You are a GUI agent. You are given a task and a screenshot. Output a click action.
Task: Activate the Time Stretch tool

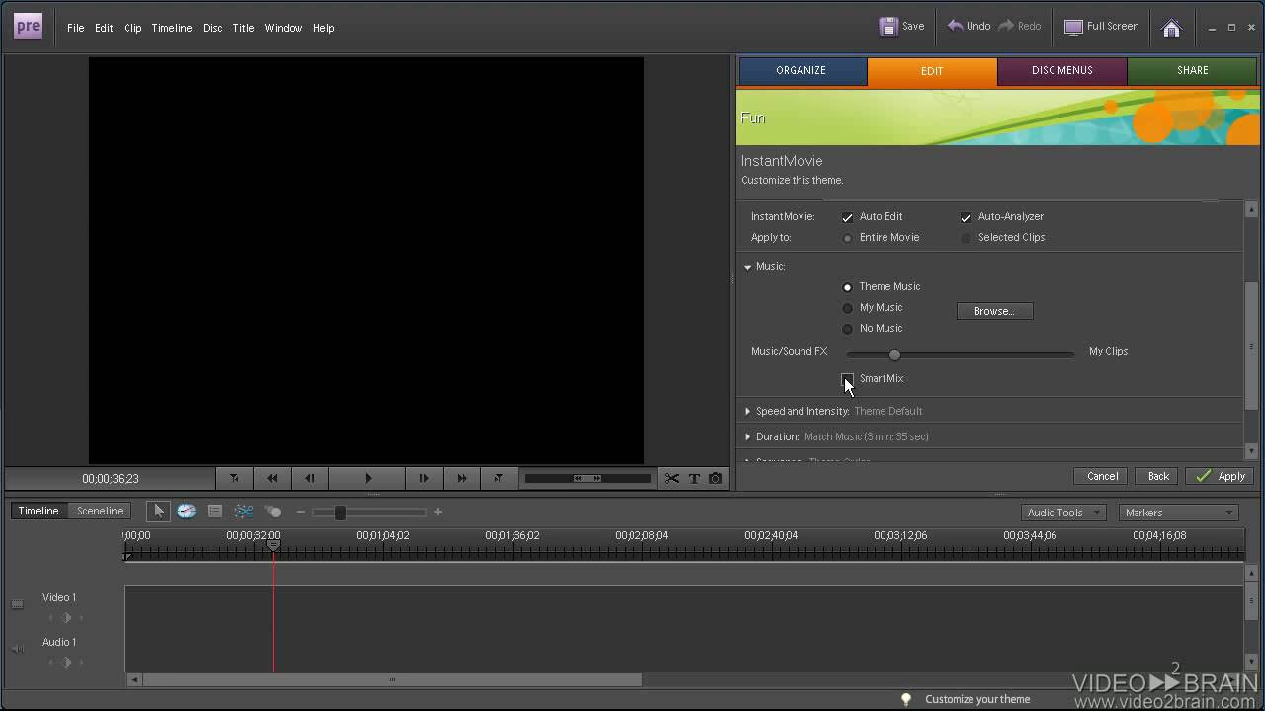pyautogui.click(x=186, y=512)
